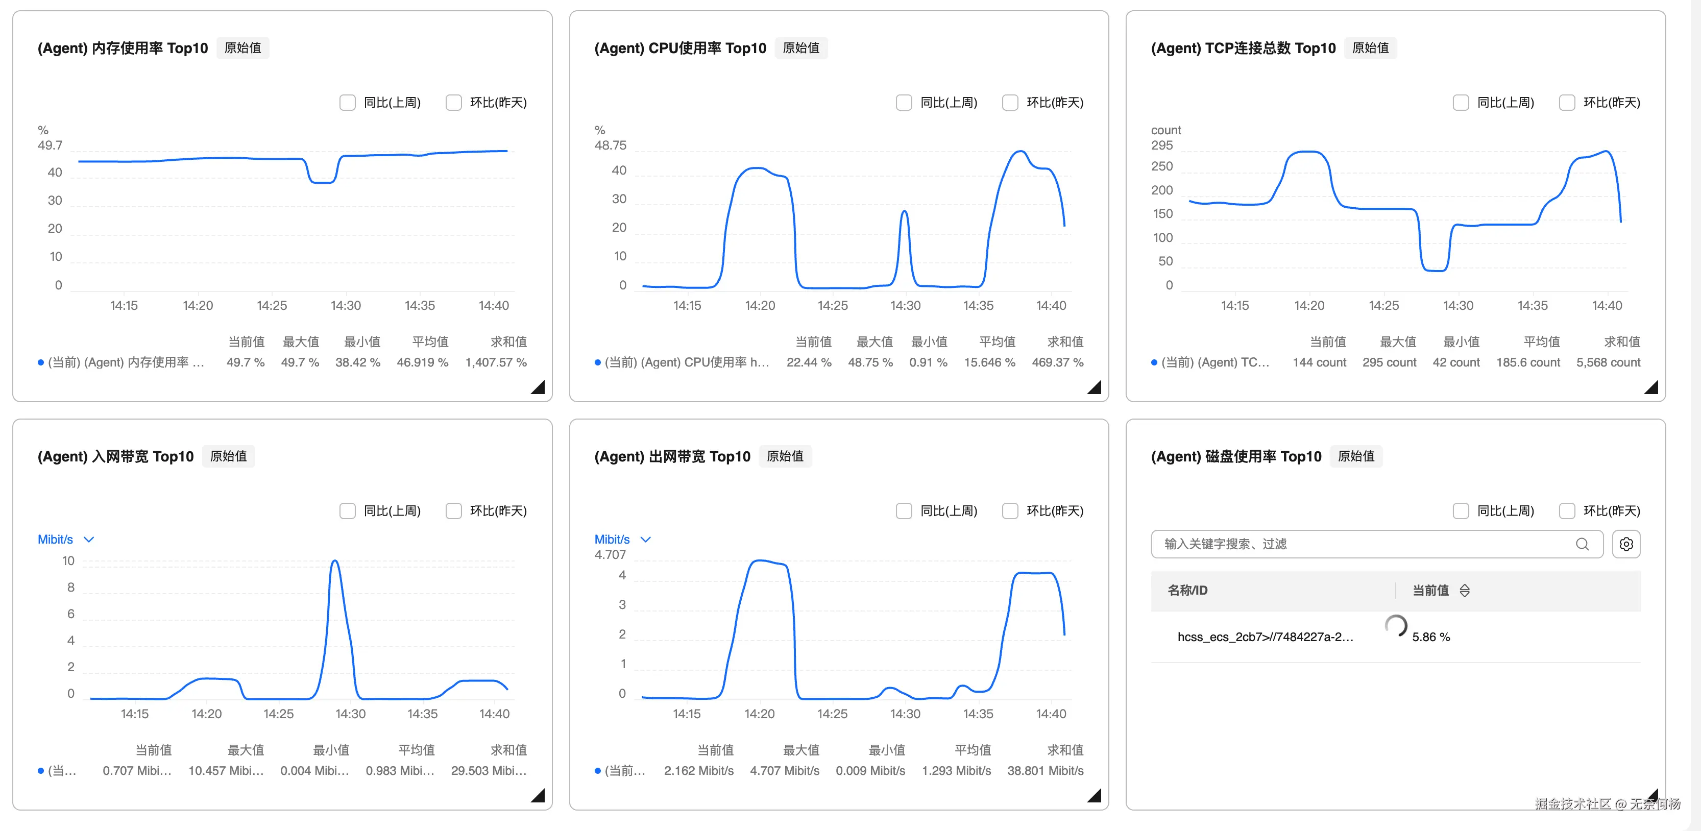Image resolution: width=1701 pixels, height=831 pixels.
Task: Enable 同比(上周) checkbox in memory usage panel
Action: point(347,102)
